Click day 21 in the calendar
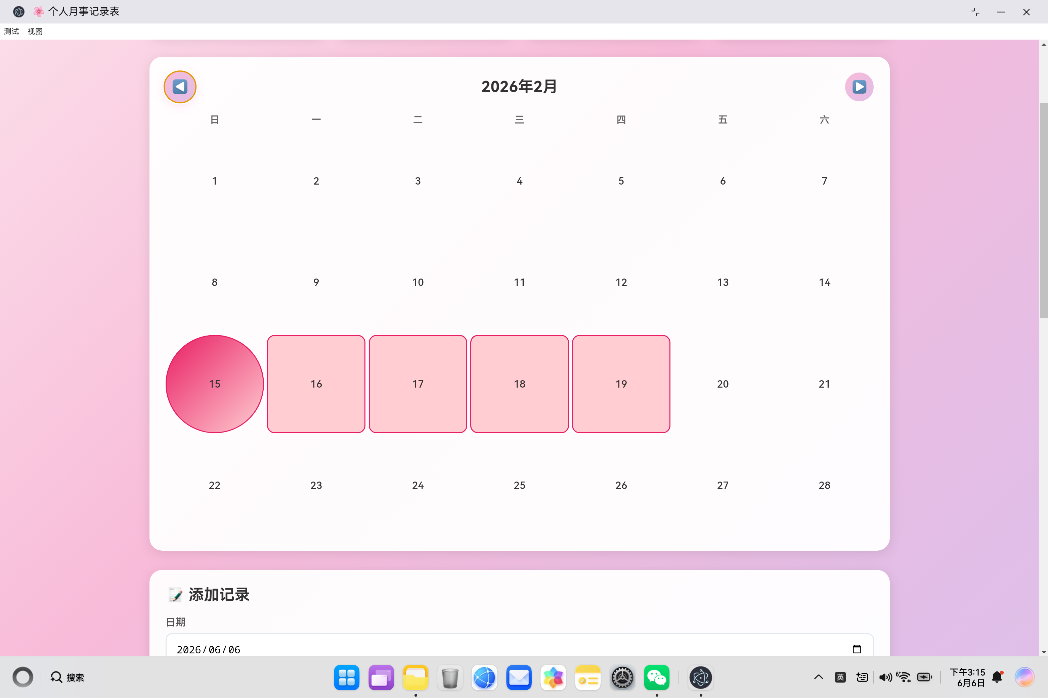Screen dimensions: 1048x698 [x=824, y=384]
